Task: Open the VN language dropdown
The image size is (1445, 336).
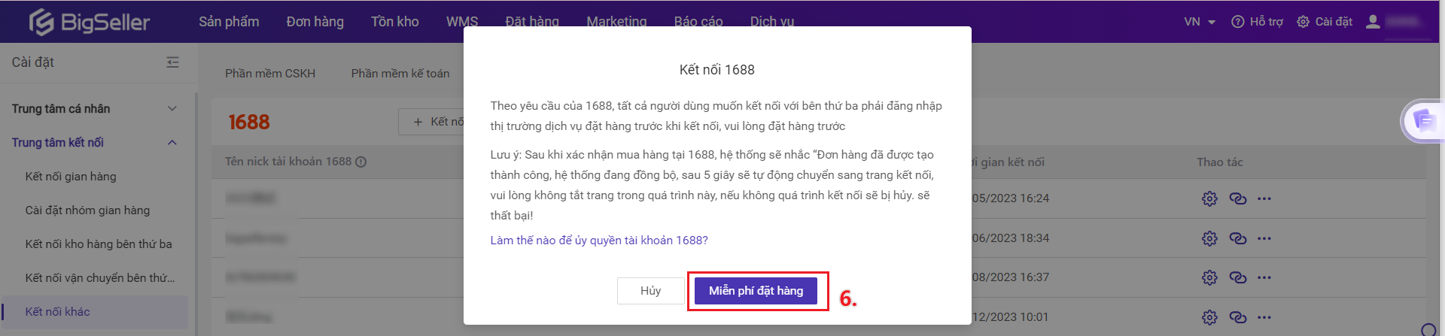Action: [1199, 22]
